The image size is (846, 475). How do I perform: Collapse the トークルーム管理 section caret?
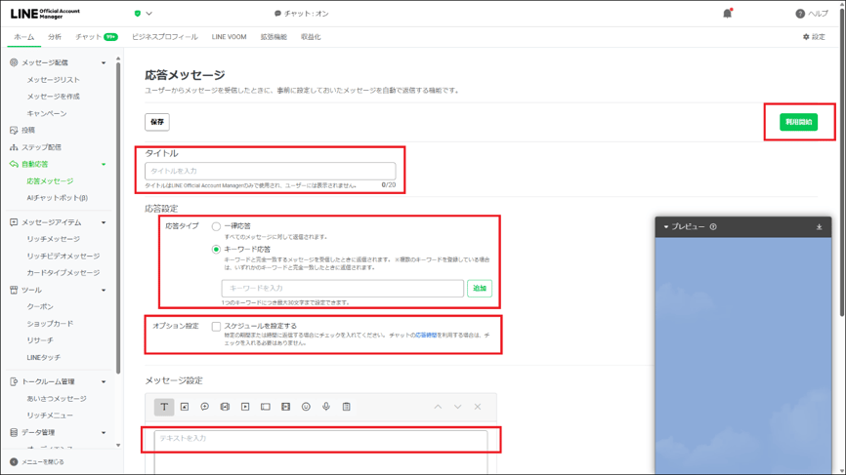[104, 381]
